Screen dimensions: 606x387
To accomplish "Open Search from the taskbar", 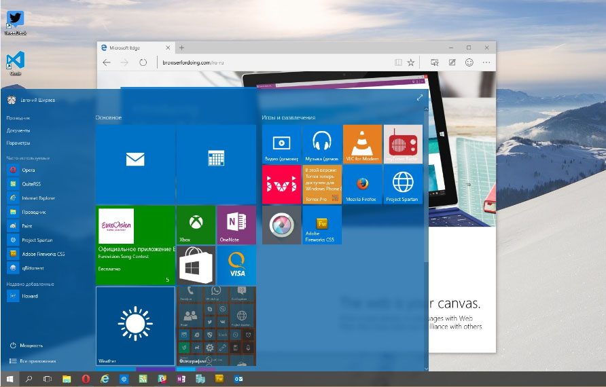I will pyautogui.click(x=29, y=379).
